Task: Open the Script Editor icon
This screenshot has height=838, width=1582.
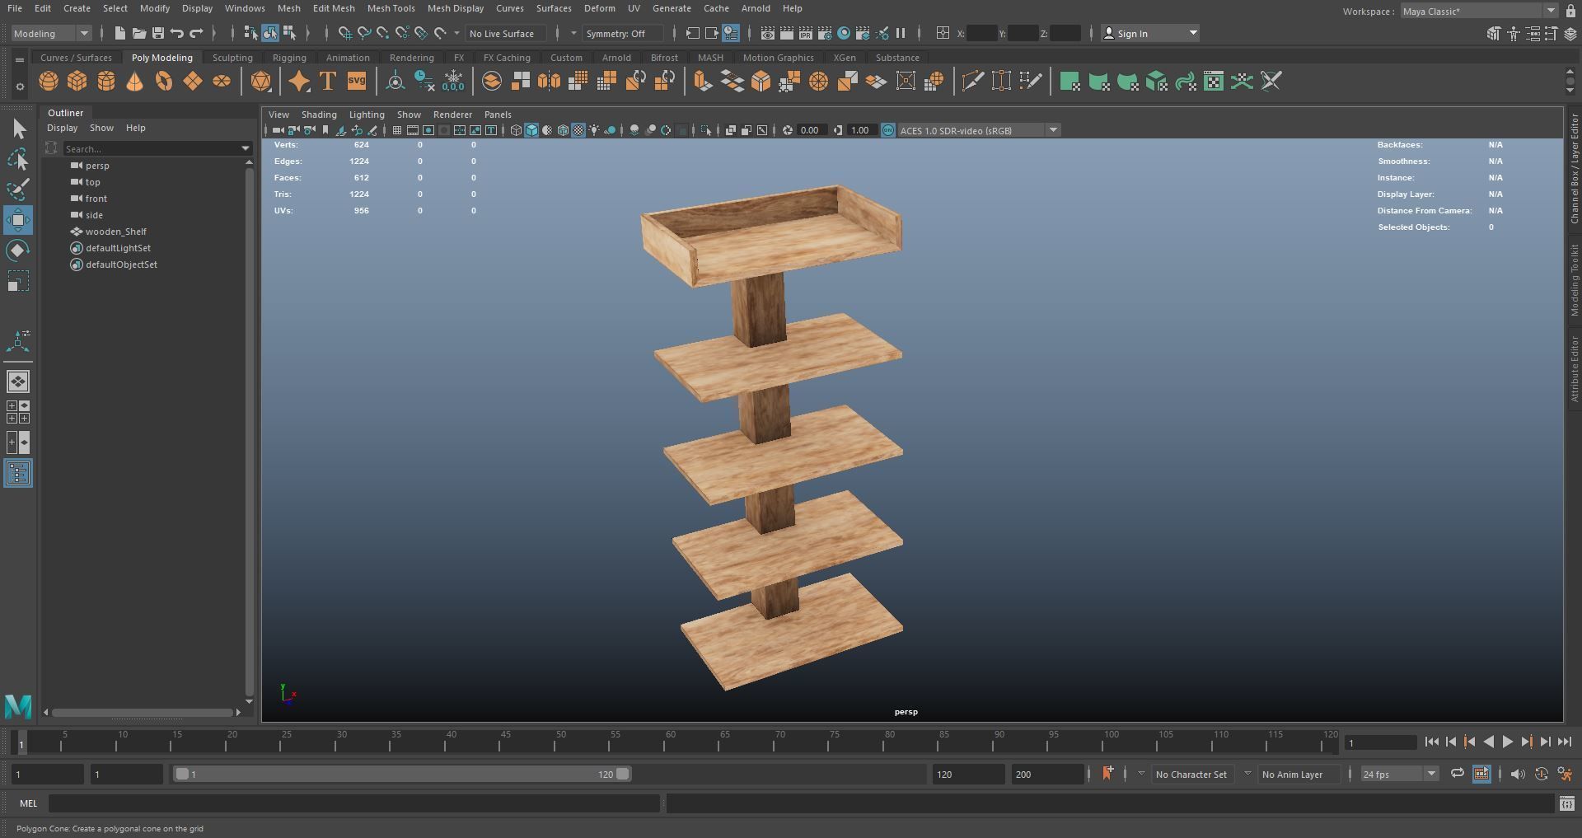Action: 1567,803
